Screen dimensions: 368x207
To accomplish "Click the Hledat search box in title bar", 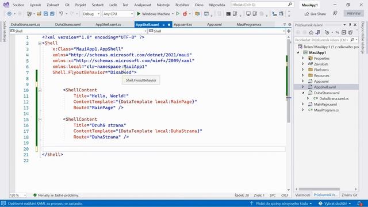I will tap(262, 5).
